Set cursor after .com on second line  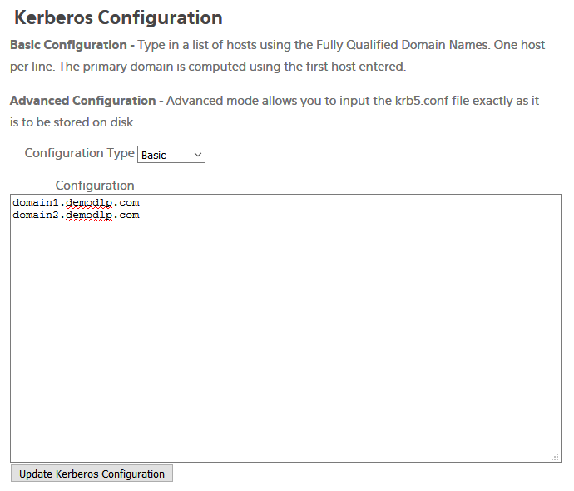pyautogui.click(x=141, y=215)
